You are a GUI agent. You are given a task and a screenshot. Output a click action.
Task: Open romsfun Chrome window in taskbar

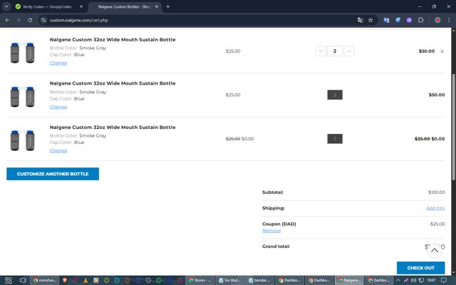(44, 280)
